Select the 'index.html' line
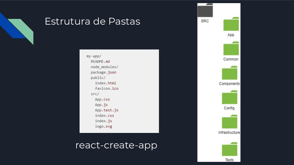This screenshot has width=294, height=165. click(106, 83)
